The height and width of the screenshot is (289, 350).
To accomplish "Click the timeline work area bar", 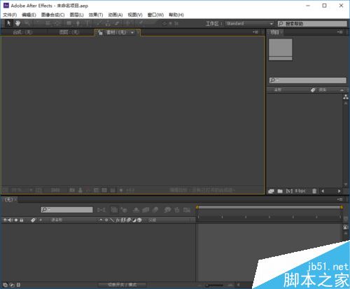I will pyautogui.click(x=269, y=207).
